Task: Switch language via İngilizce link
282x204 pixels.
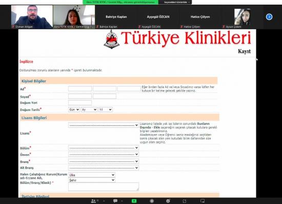Action: point(26,62)
